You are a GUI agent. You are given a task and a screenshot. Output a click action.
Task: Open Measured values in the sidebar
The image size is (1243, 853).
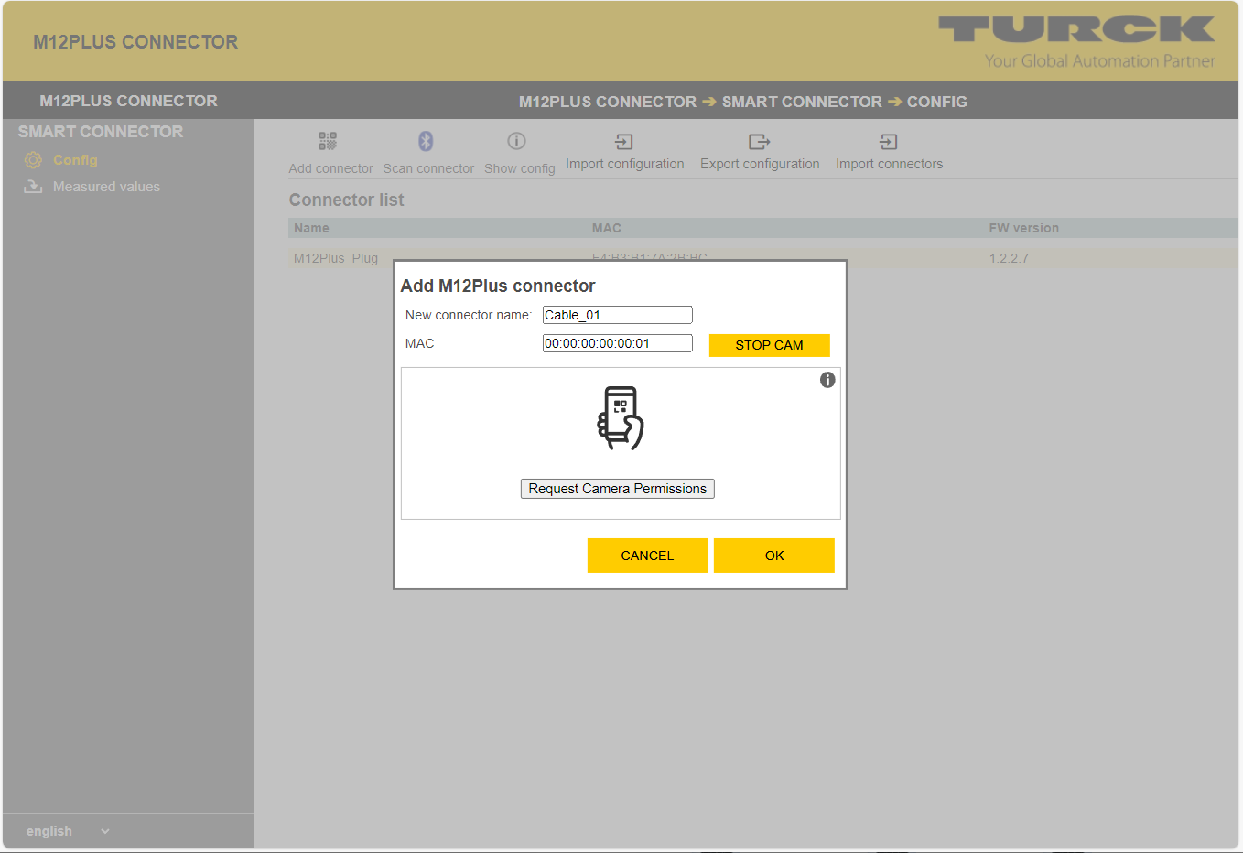point(106,187)
